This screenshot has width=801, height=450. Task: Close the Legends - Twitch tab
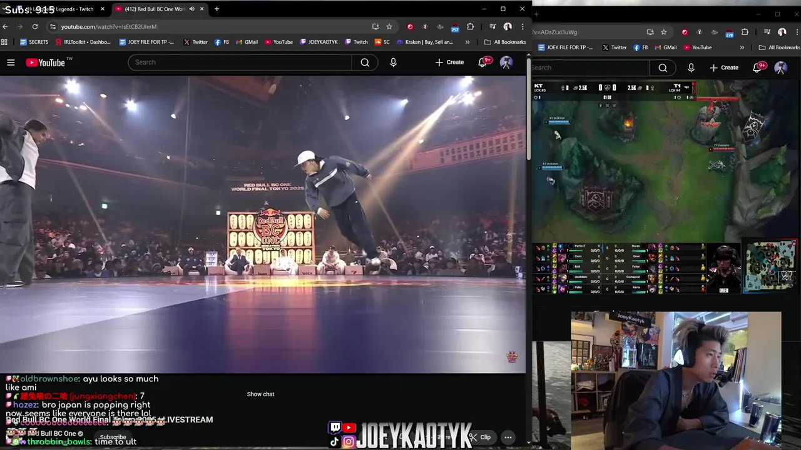103,9
